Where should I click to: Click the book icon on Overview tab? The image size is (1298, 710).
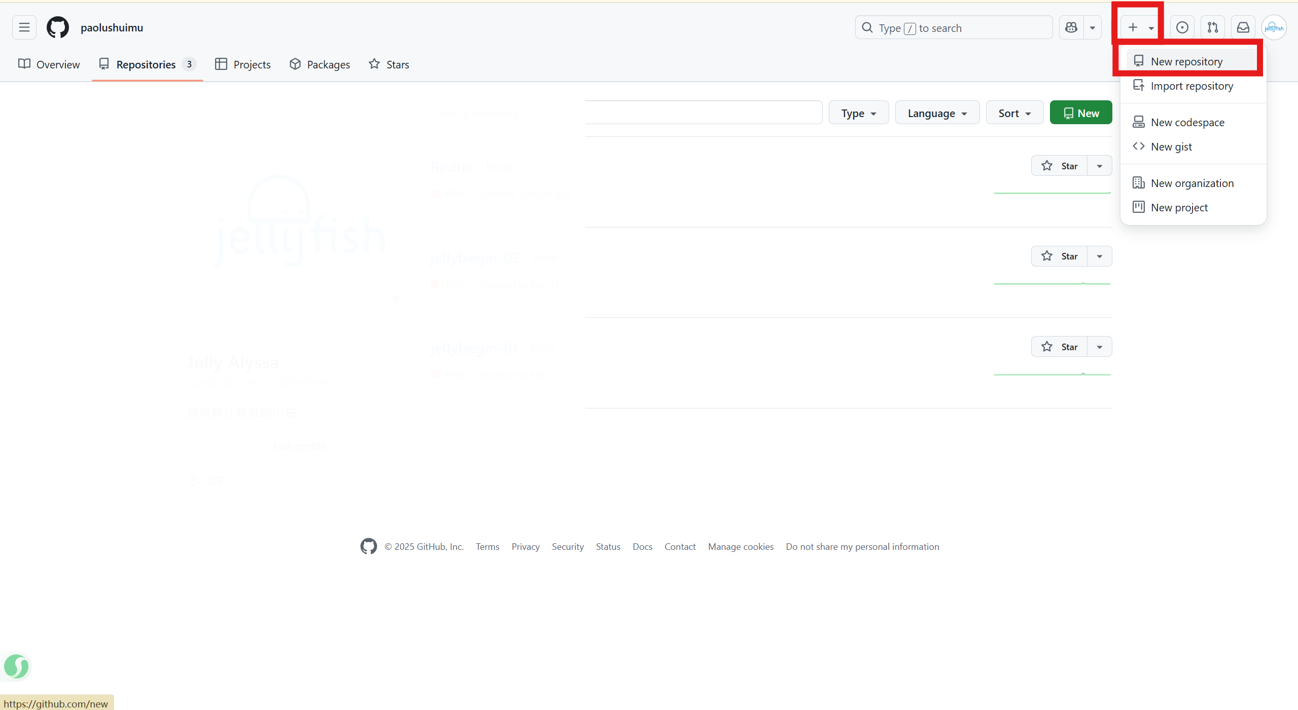pos(24,64)
